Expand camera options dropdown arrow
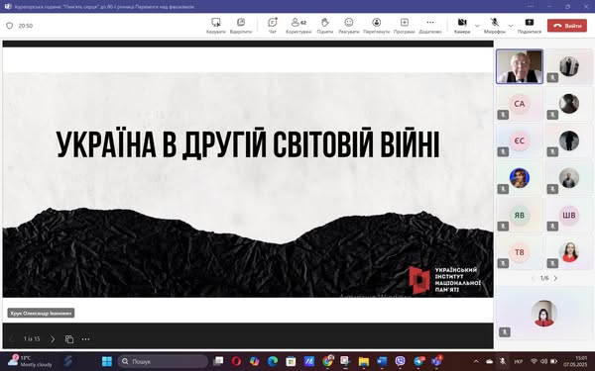The height and width of the screenshot is (371, 595). (x=477, y=26)
